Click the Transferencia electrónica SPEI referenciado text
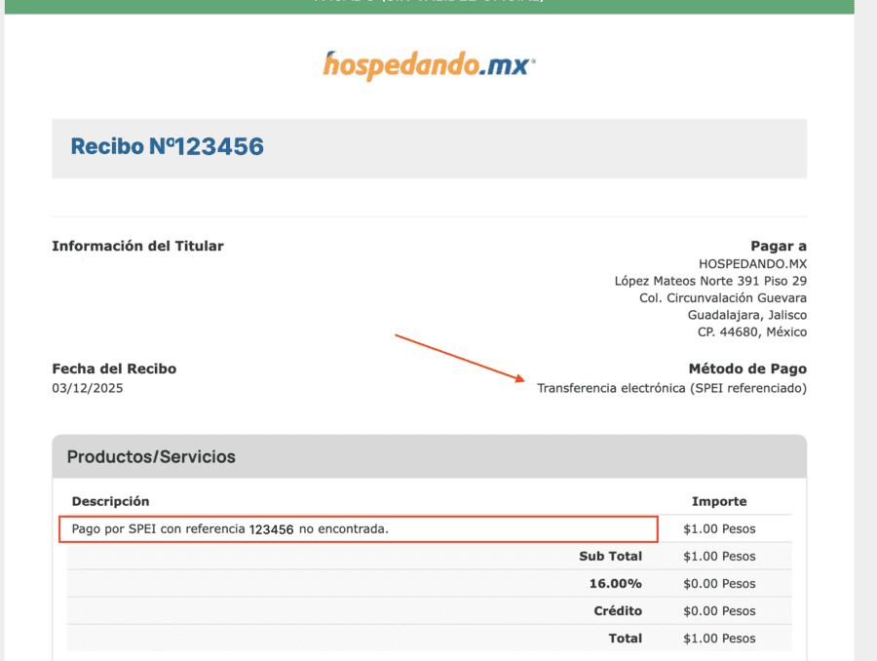The height and width of the screenshot is (661, 877). [671, 388]
